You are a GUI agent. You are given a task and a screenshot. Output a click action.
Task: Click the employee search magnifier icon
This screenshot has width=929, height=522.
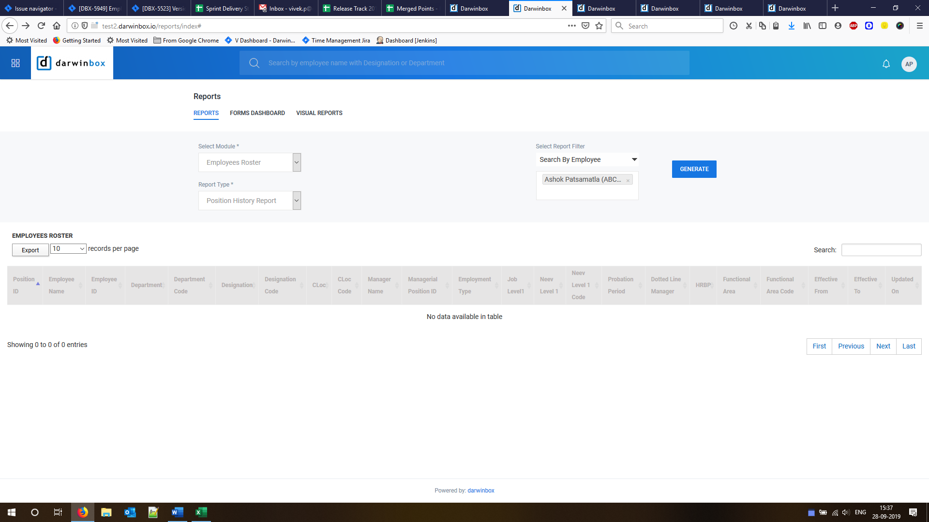pos(254,63)
